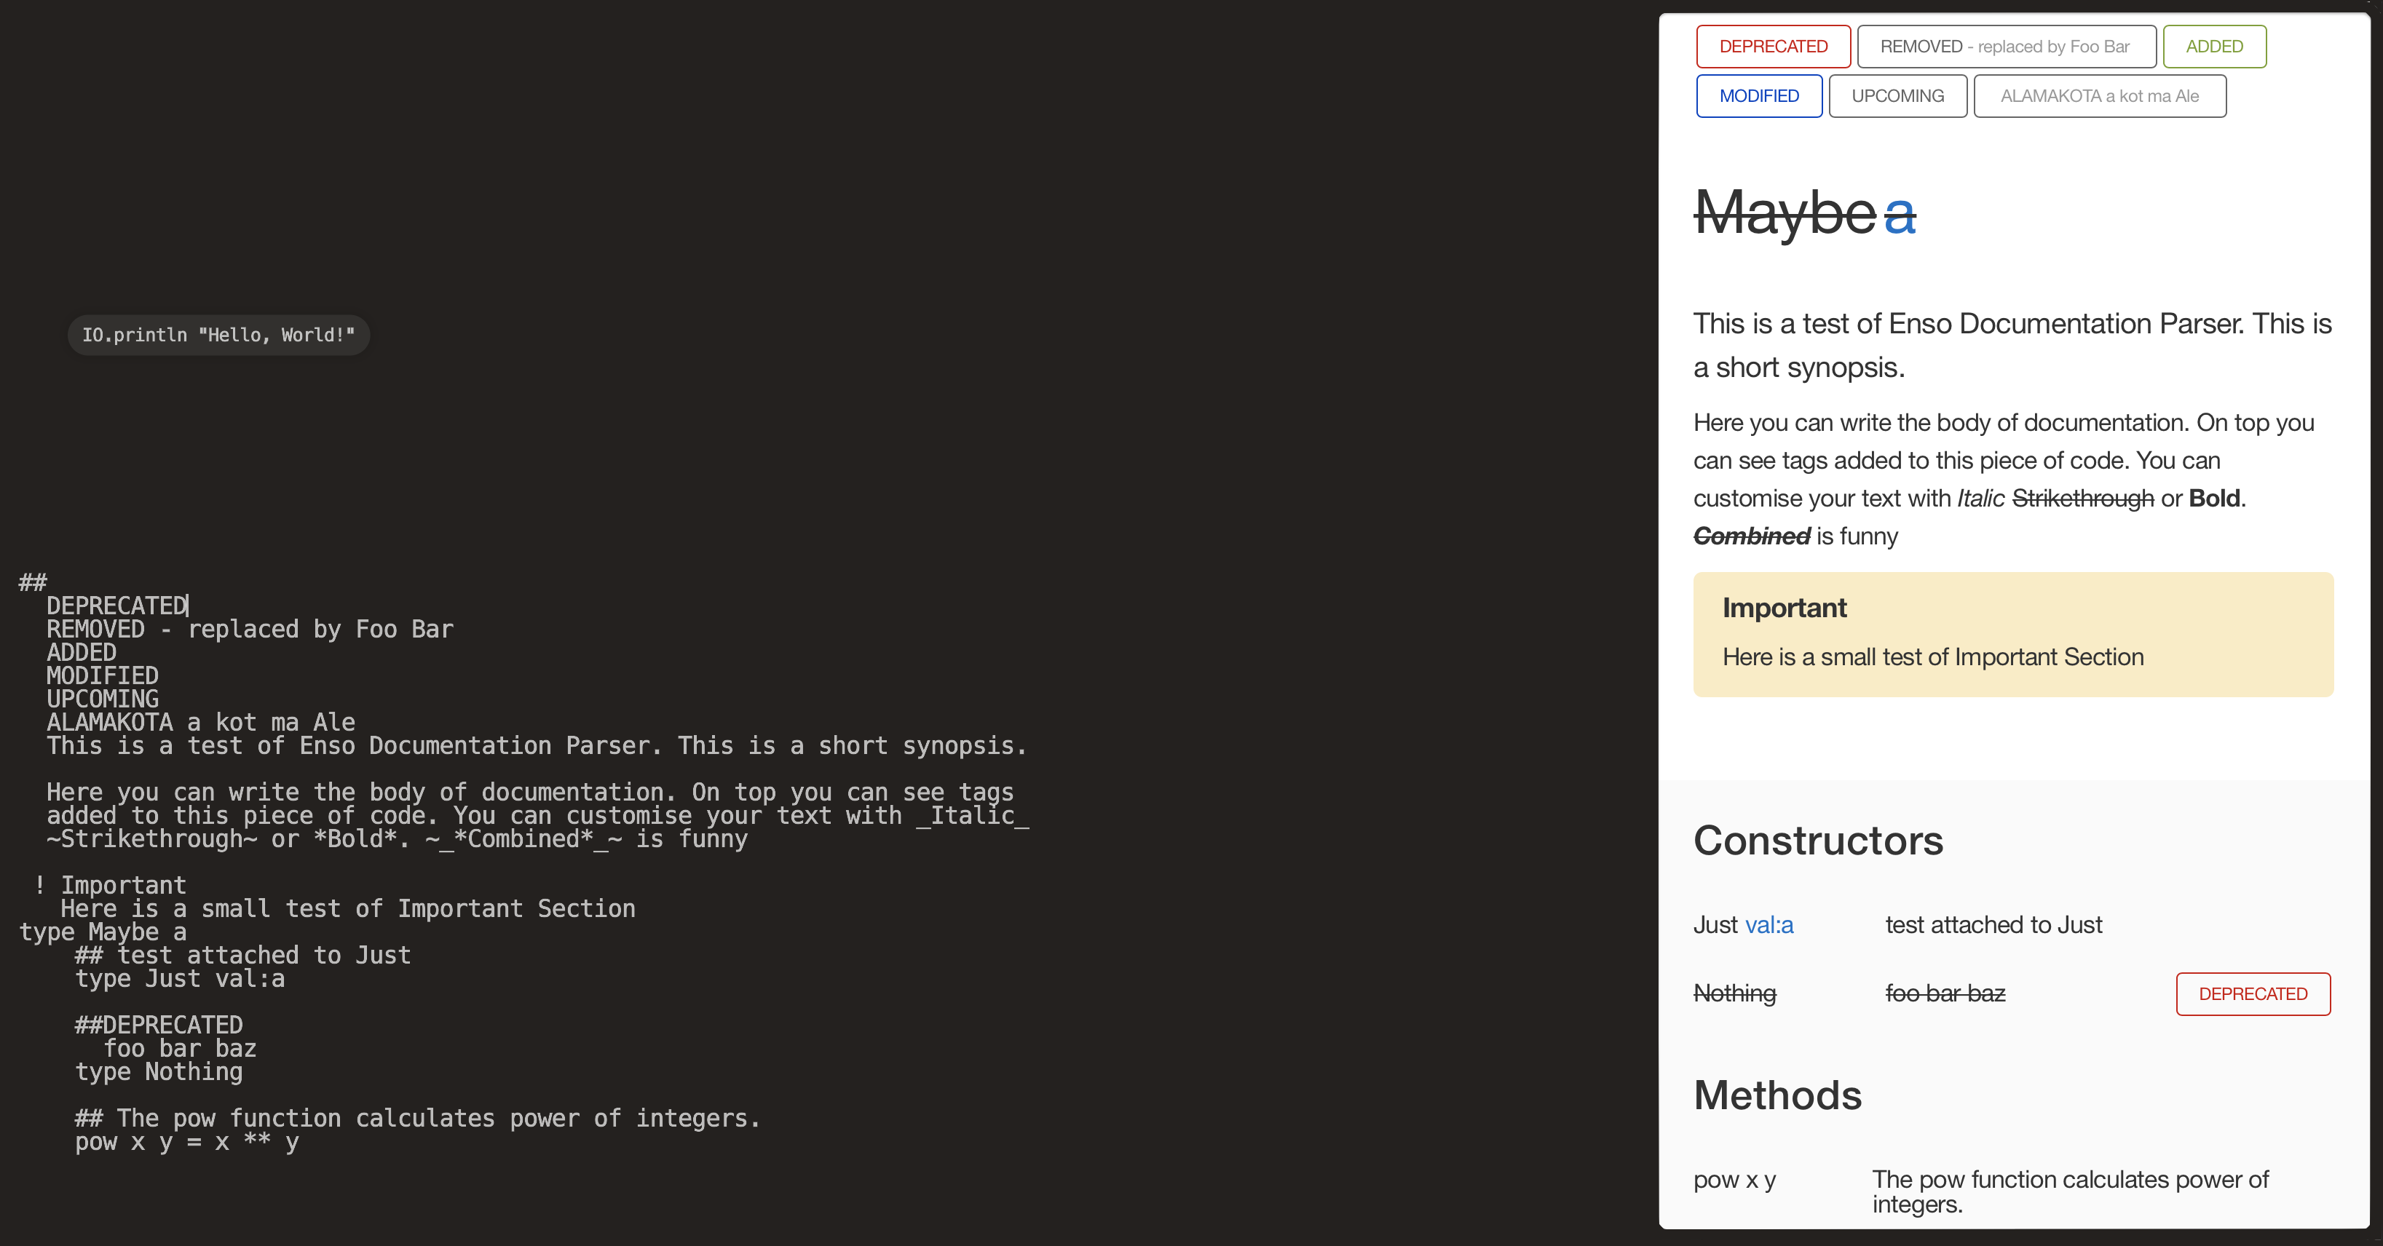Click the red DEPRECATED tag at top
Image resolution: width=2383 pixels, height=1246 pixels.
click(1772, 47)
